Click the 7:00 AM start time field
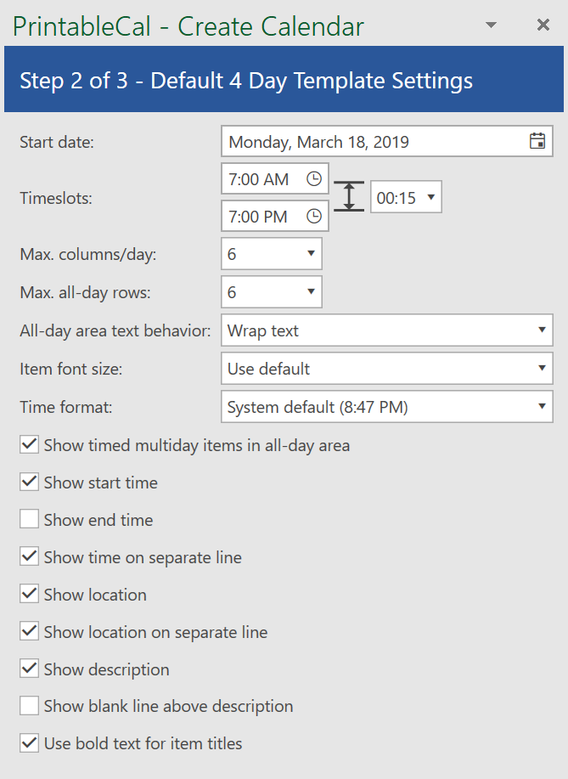 (260, 179)
